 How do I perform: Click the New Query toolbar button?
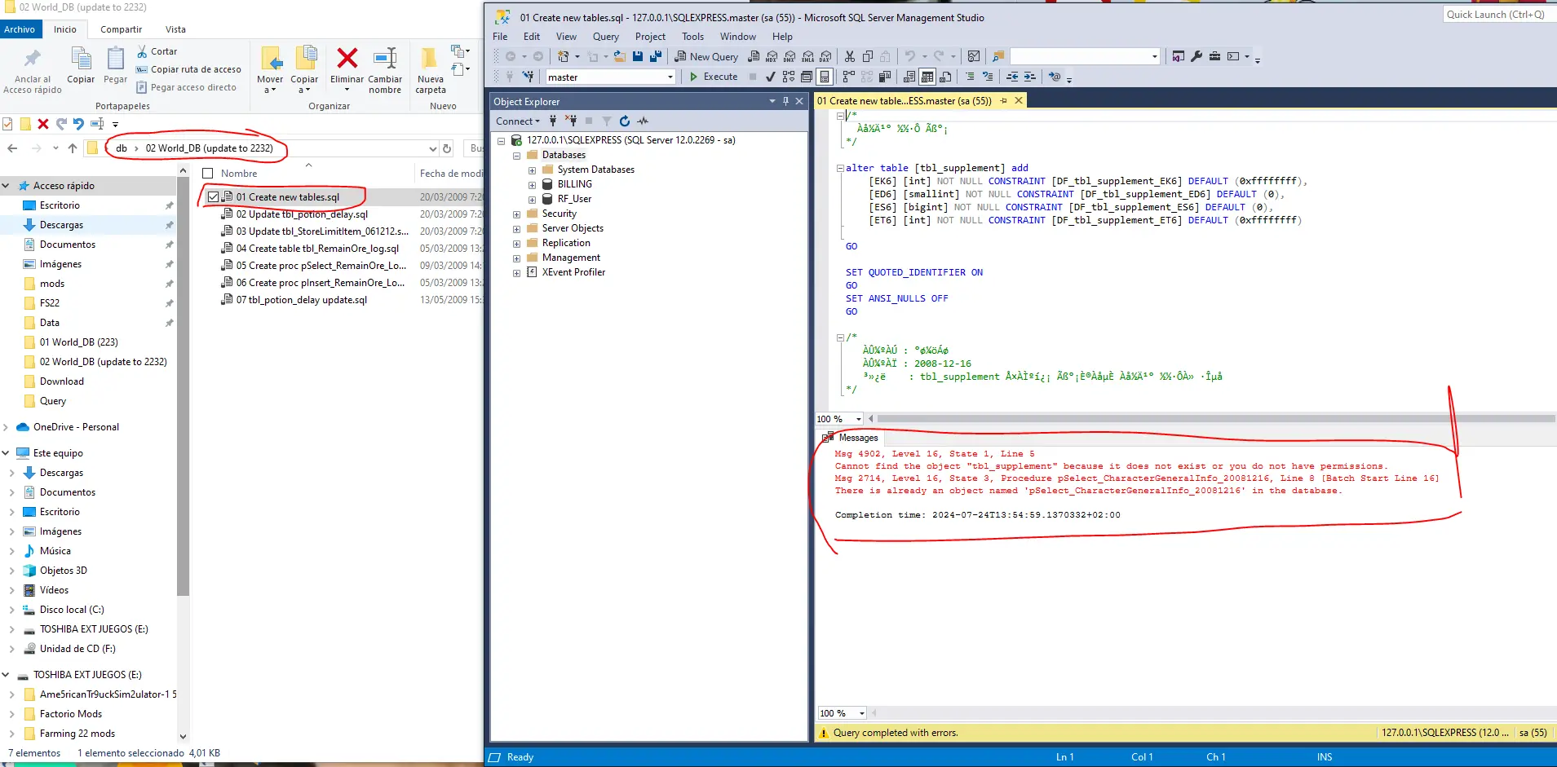pos(706,56)
